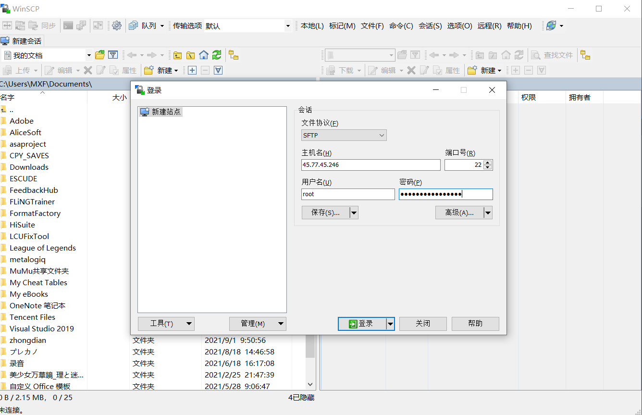This screenshot has width=642, height=415.
Task: Open the 会话(S) menu
Action: pyautogui.click(x=430, y=25)
